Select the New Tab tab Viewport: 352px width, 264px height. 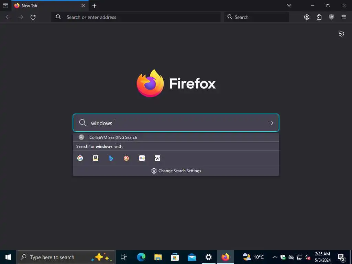tap(50, 5)
